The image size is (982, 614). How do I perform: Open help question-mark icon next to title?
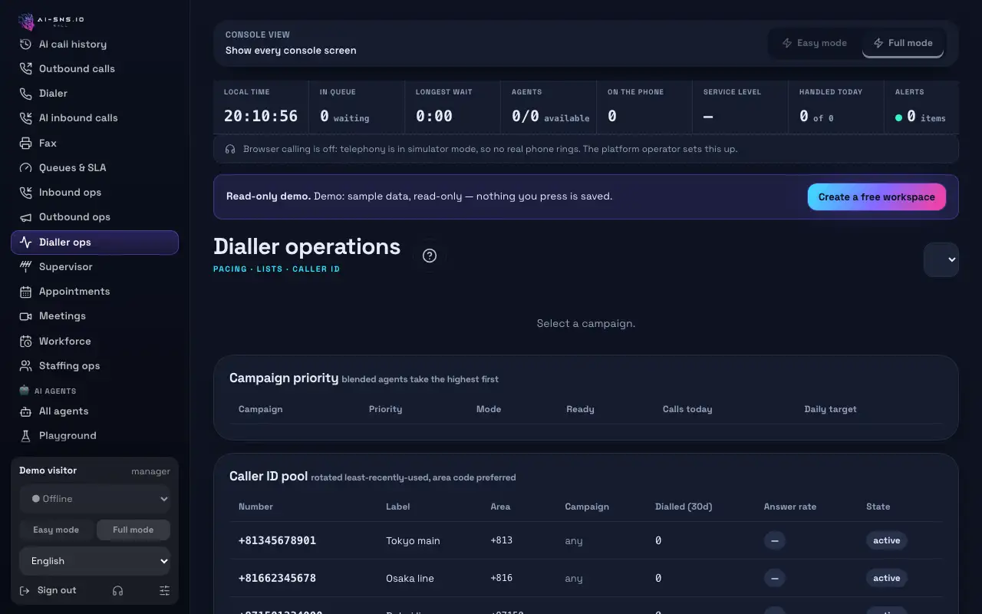coord(430,256)
